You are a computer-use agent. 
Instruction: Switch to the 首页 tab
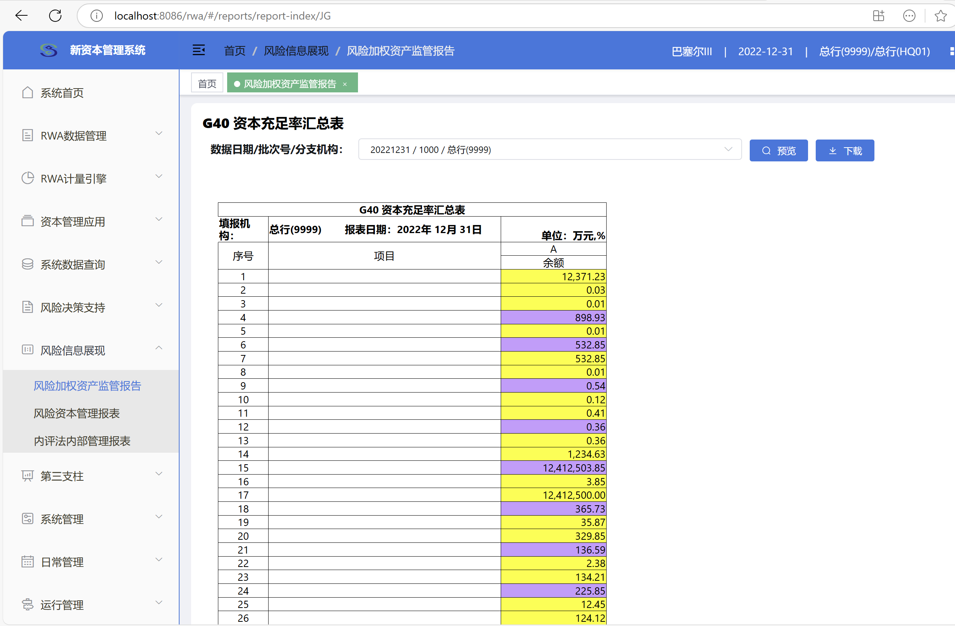point(207,84)
